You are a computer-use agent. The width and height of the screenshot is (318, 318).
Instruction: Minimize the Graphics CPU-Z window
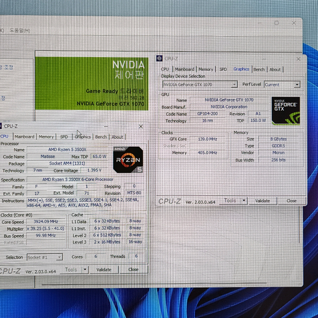(264, 59)
